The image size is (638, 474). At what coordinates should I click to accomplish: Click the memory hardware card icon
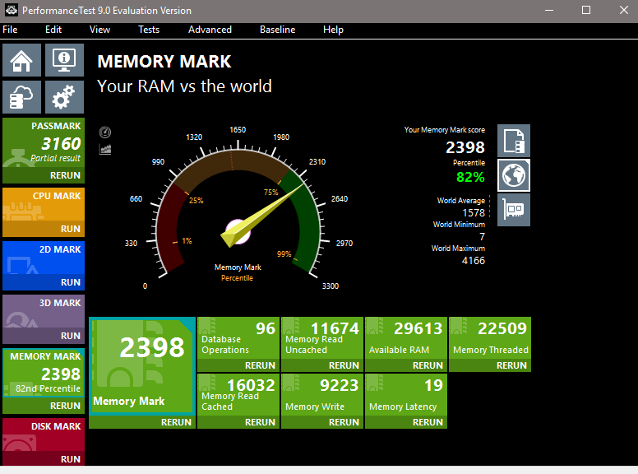514,210
